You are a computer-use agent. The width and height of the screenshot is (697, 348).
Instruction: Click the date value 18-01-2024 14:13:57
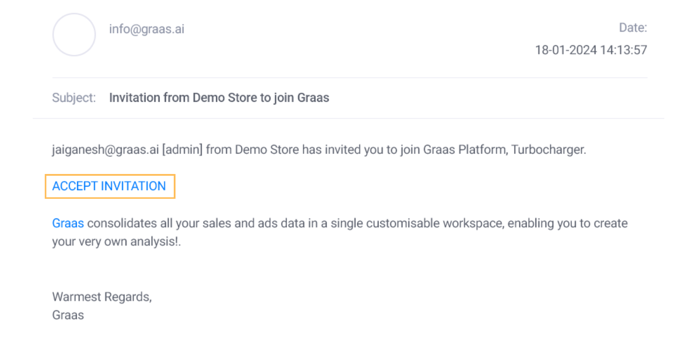coord(591,50)
